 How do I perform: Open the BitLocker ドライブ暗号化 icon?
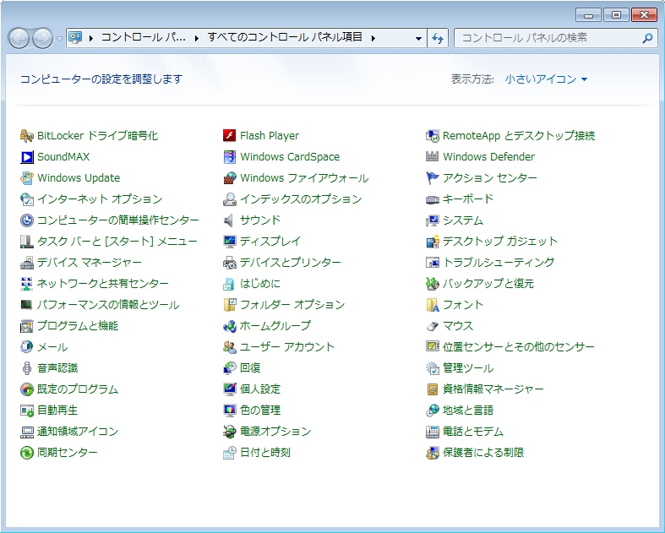click(26, 136)
